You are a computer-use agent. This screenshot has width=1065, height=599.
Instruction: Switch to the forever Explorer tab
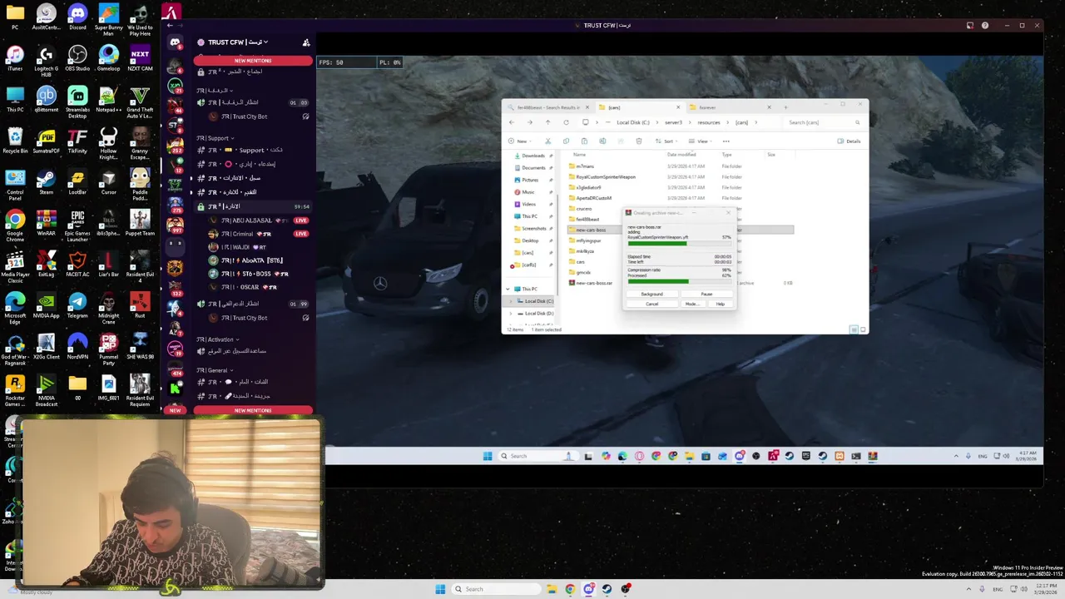[x=730, y=107]
